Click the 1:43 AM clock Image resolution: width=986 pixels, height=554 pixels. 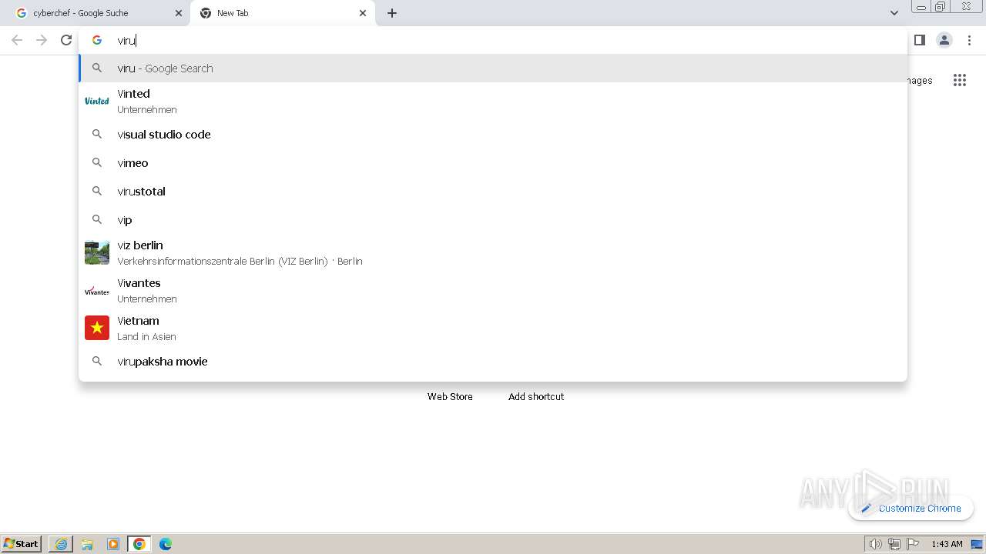click(x=947, y=544)
